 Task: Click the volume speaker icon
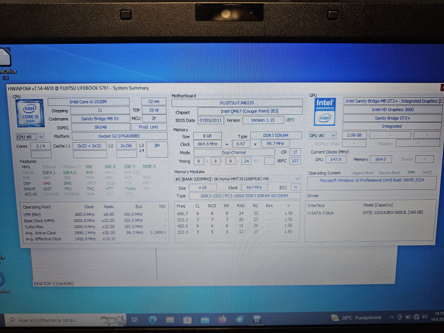(x=424, y=316)
